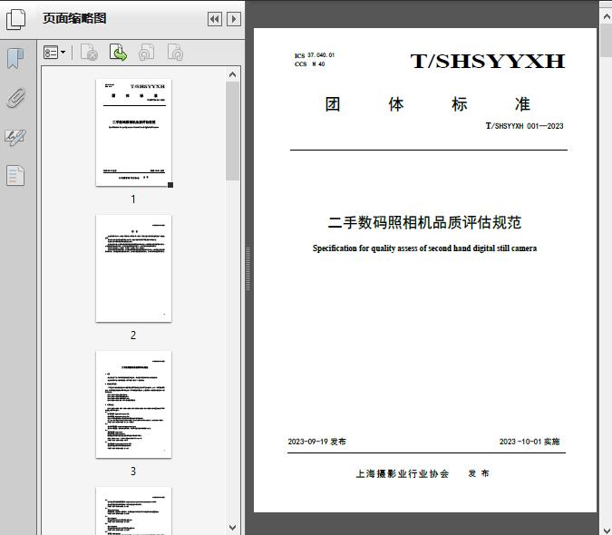612x535 pixels.
Task: Collapse the navigation pane with double-arrow button
Action: coord(215,19)
